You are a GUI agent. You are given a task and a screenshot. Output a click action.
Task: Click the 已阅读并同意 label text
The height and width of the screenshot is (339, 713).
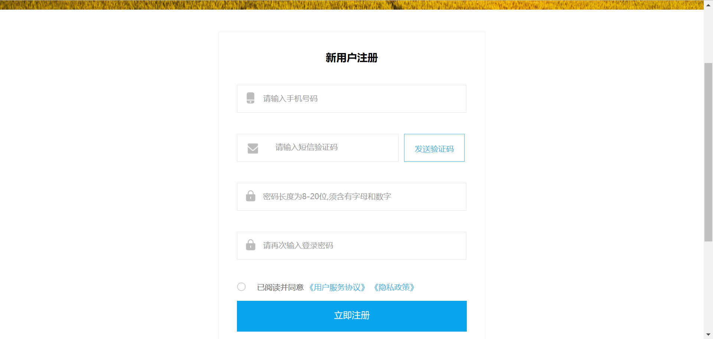(280, 287)
